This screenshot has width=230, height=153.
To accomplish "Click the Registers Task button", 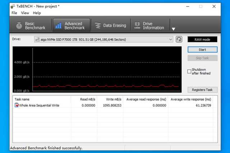I will (x=202, y=90).
